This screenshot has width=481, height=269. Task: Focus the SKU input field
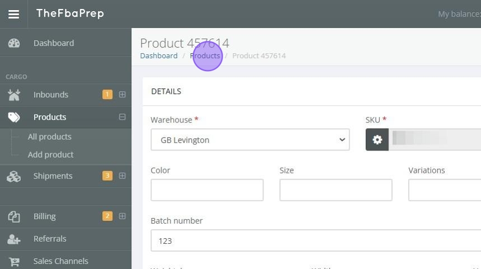pyautogui.click(x=435, y=140)
